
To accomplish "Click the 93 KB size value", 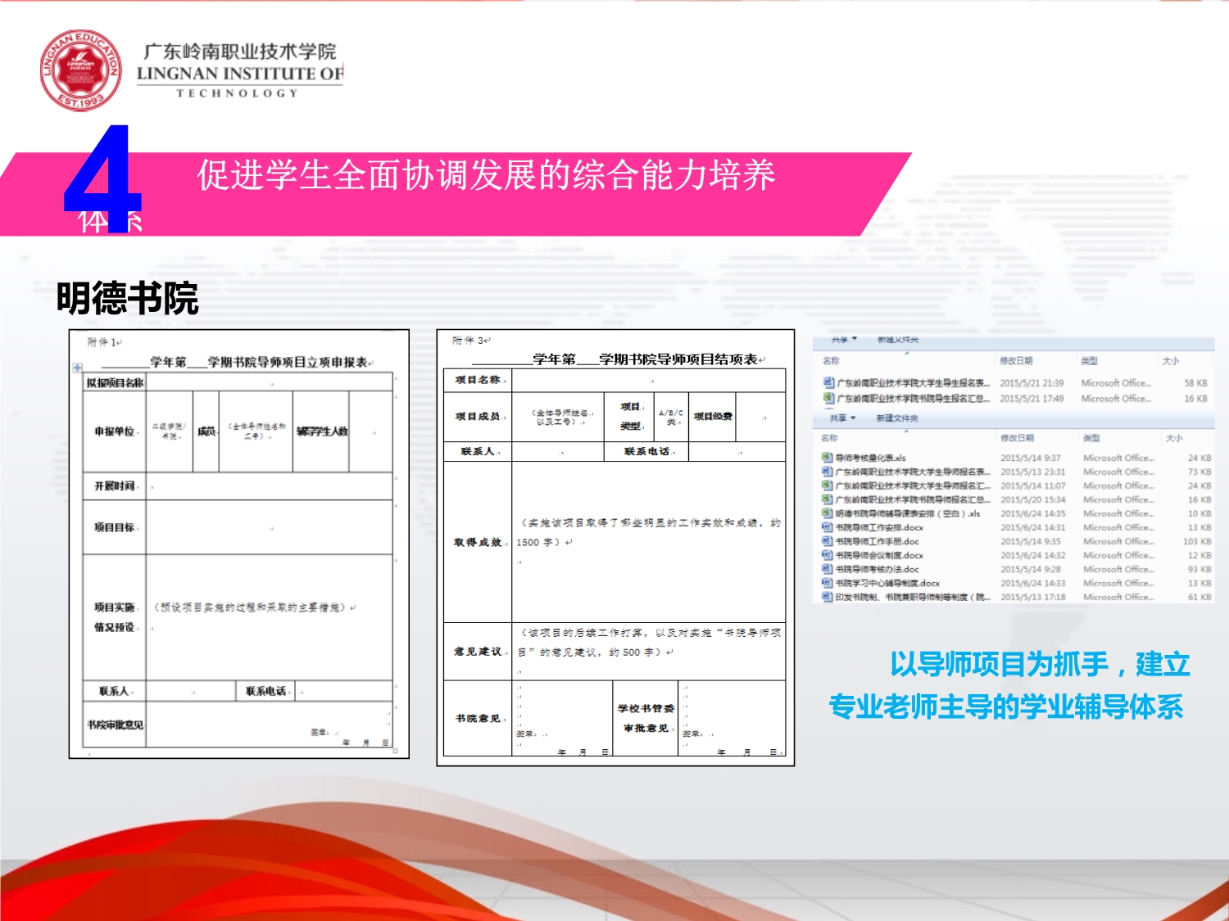I will pos(1200,570).
